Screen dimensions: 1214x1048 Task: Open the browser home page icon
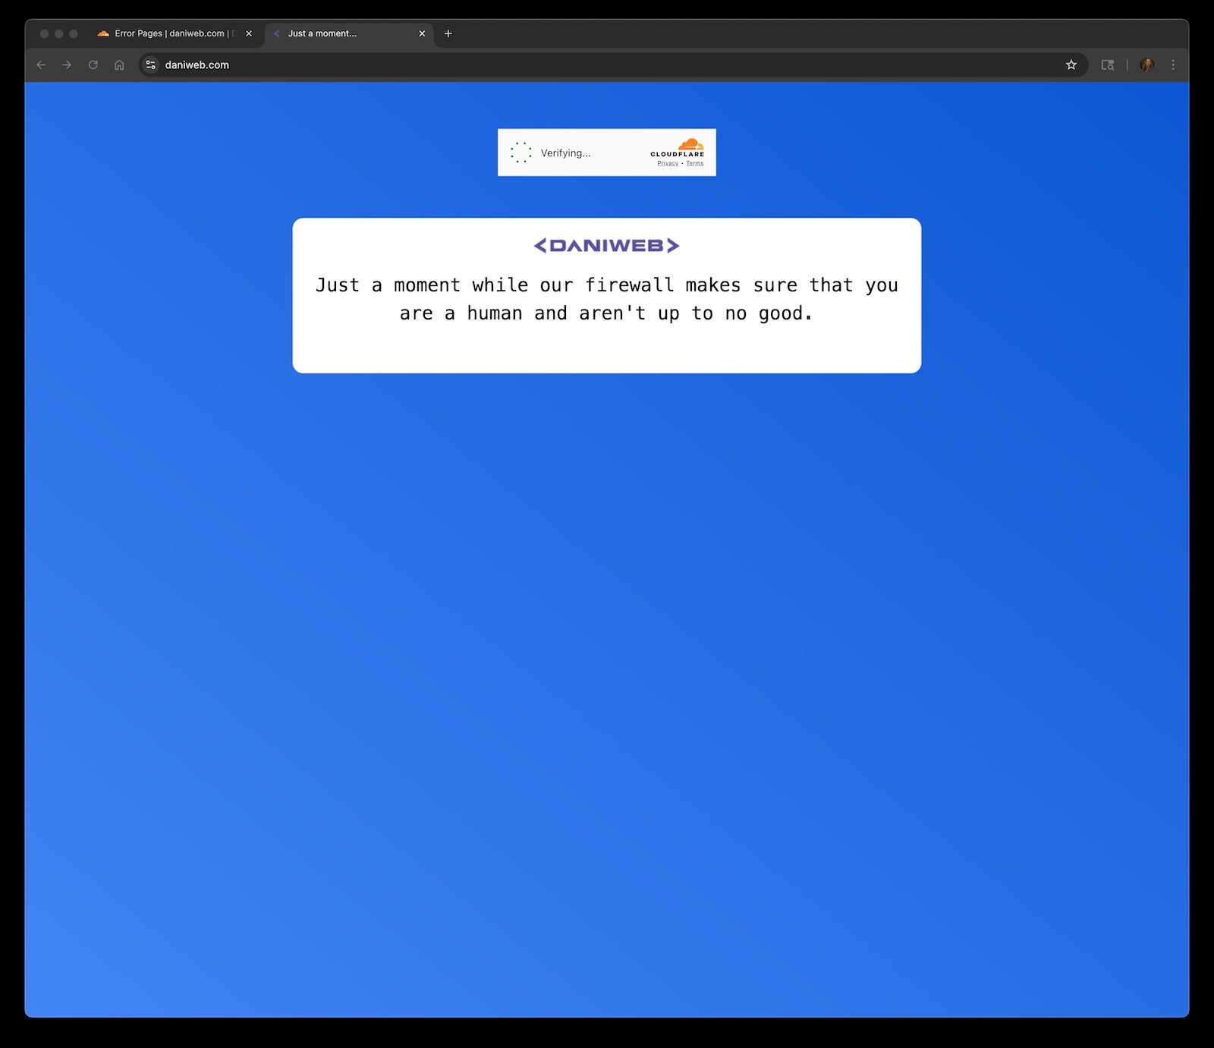119,65
